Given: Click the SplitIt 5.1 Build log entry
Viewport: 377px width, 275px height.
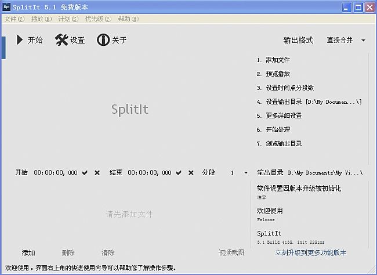Looking at the screenshot, I should pyautogui.click(x=291, y=237).
